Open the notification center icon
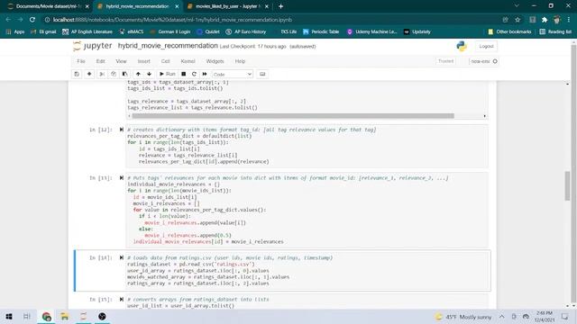Screen dimensions: 577x324 [x=565, y=316]
